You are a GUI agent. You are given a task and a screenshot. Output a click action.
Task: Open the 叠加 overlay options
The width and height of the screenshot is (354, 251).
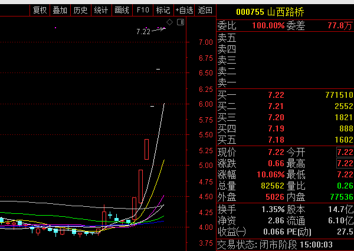pos(60,10)
